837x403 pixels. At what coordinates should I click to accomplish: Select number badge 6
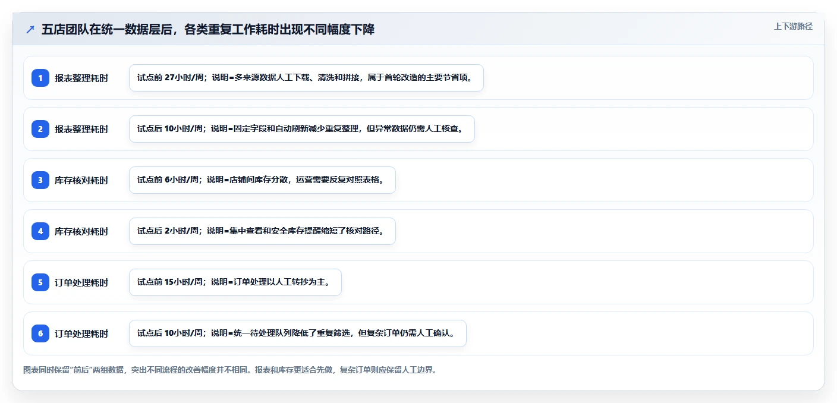coord(40,333)
